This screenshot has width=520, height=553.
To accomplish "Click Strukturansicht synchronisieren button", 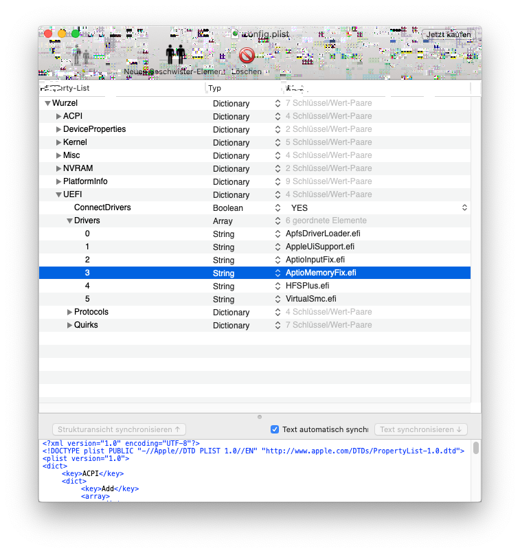I will pyautogui.click(x=119, y=429).
